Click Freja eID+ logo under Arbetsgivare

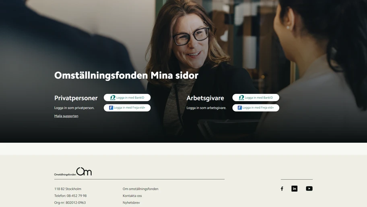pyautogui.click(x=240, y=108)
